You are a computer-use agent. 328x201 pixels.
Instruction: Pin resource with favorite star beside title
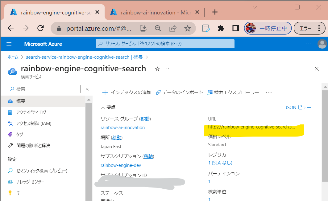157,69
